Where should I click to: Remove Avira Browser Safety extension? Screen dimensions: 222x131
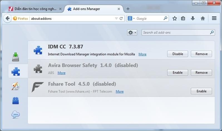coord(201,73)
